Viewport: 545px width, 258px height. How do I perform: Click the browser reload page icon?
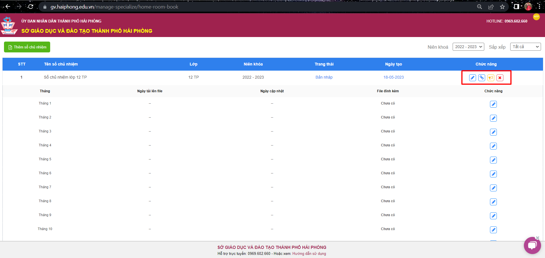[31, 7]
